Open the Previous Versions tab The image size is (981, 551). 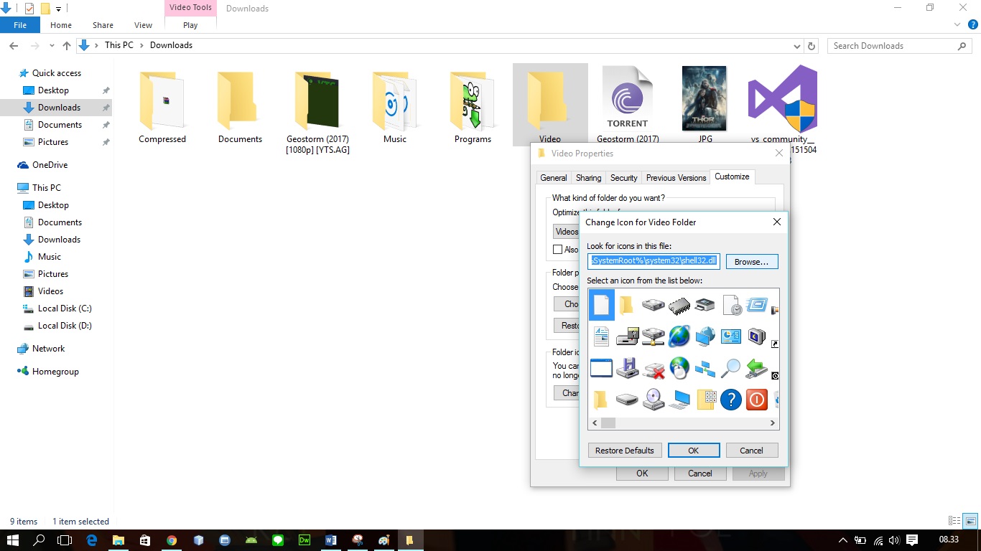pos(676,178)
